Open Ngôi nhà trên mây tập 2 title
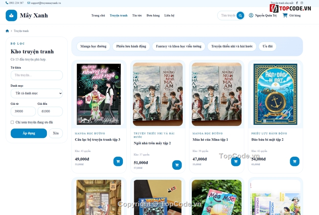319x215 pixels. (152, 143)
